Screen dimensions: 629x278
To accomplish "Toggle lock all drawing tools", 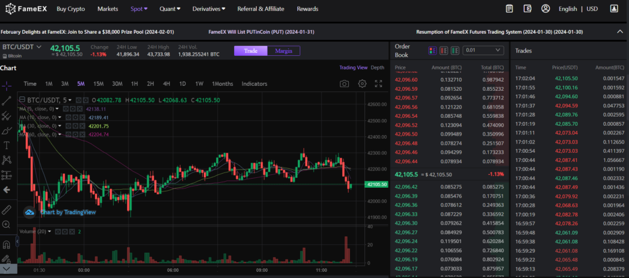I will pyautogui.click(x=6, y=259).
